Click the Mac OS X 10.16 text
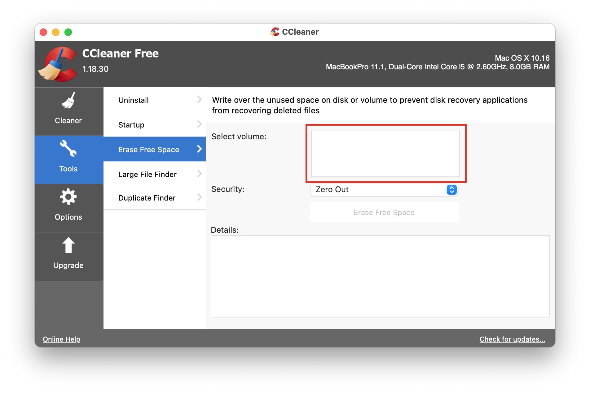Image resolution: width=590 pixels, height=393 pixels. (522, 58)
